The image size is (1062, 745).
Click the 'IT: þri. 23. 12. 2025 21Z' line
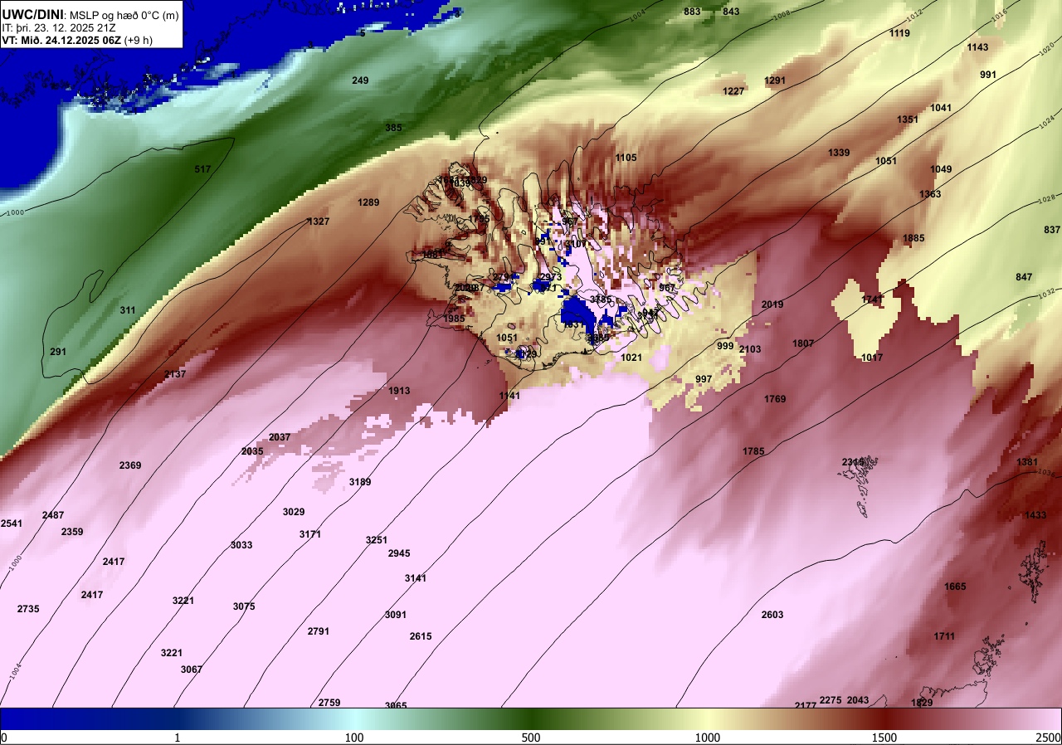[57, 27]
